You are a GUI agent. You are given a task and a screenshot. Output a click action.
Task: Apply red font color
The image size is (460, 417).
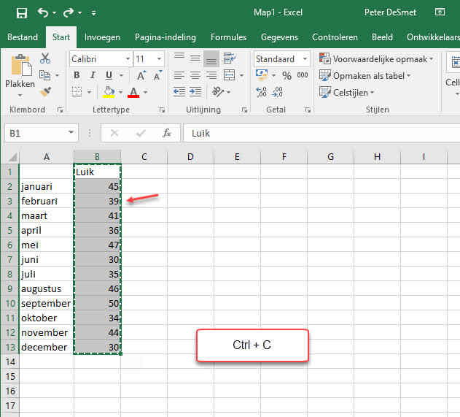click(x=133, y=92)
